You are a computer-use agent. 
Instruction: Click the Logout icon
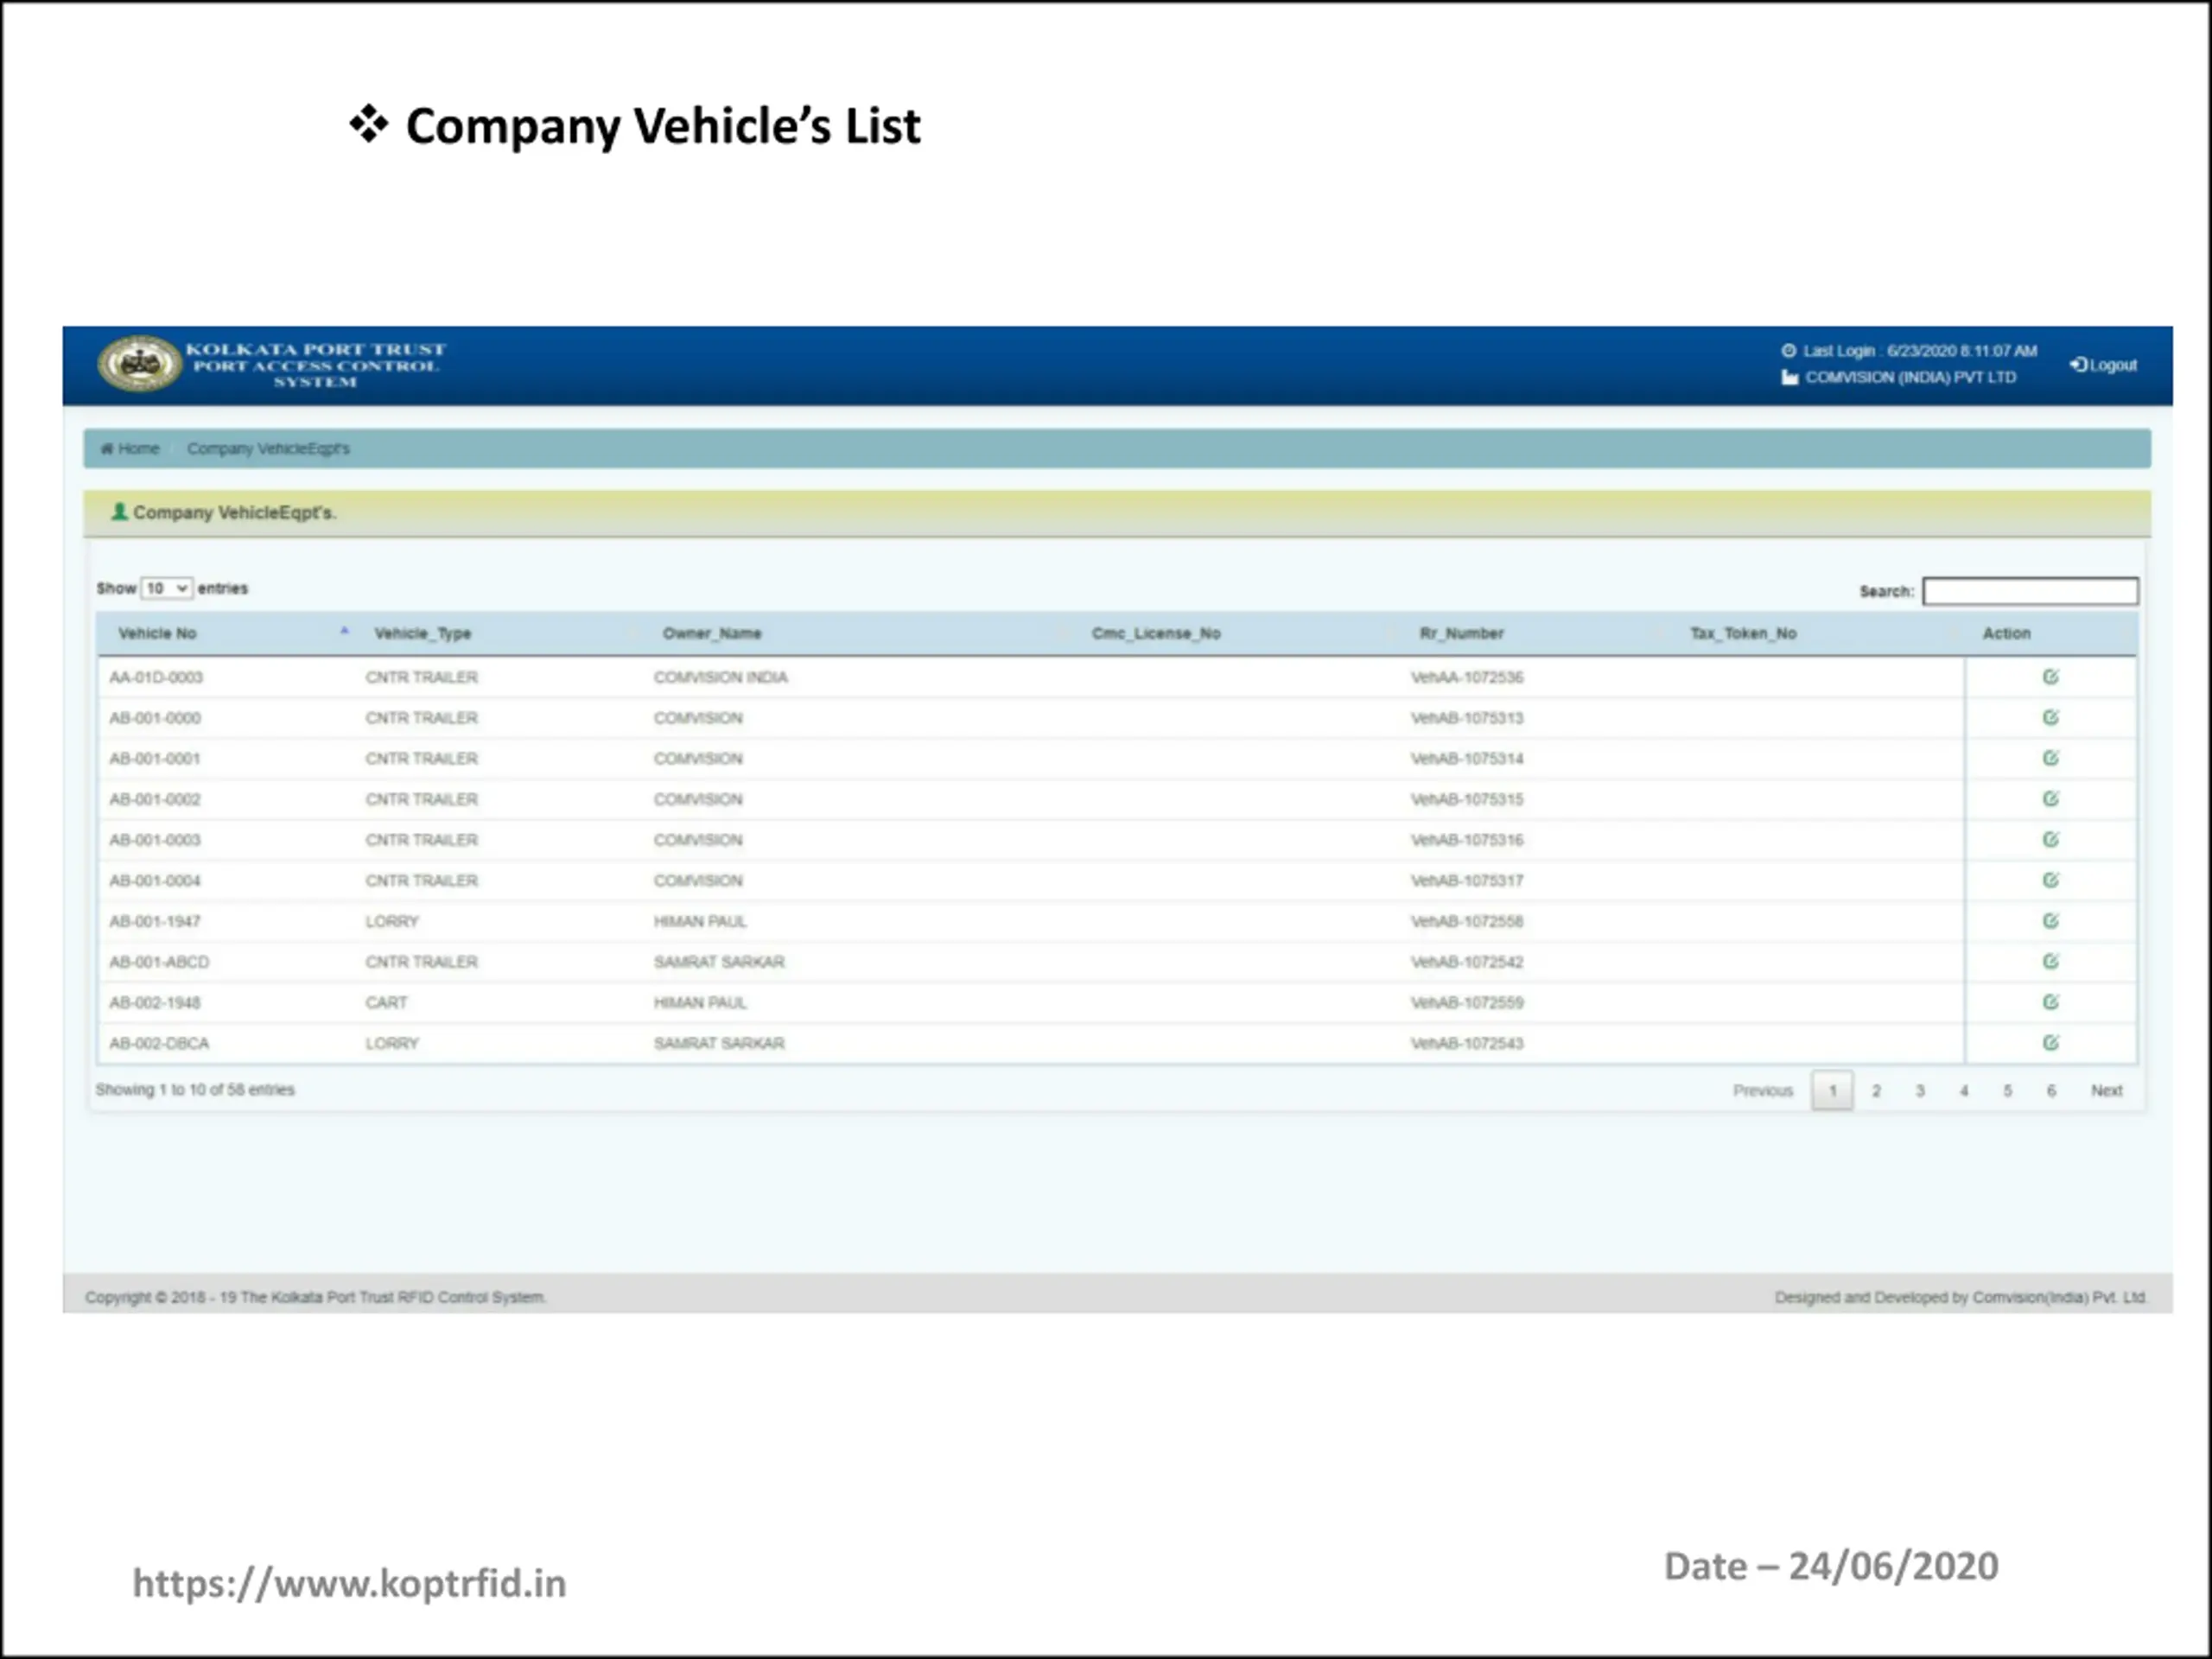point(2078,365)
